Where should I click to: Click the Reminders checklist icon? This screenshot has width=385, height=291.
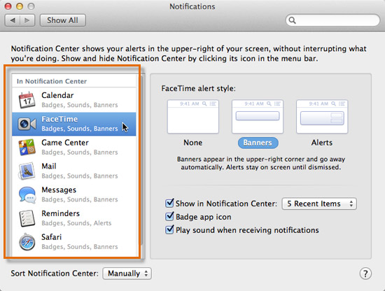click(x=27, y=218)
